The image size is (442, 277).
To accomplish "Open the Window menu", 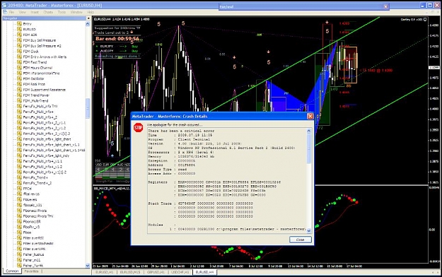I will click(x=76, y=12).
